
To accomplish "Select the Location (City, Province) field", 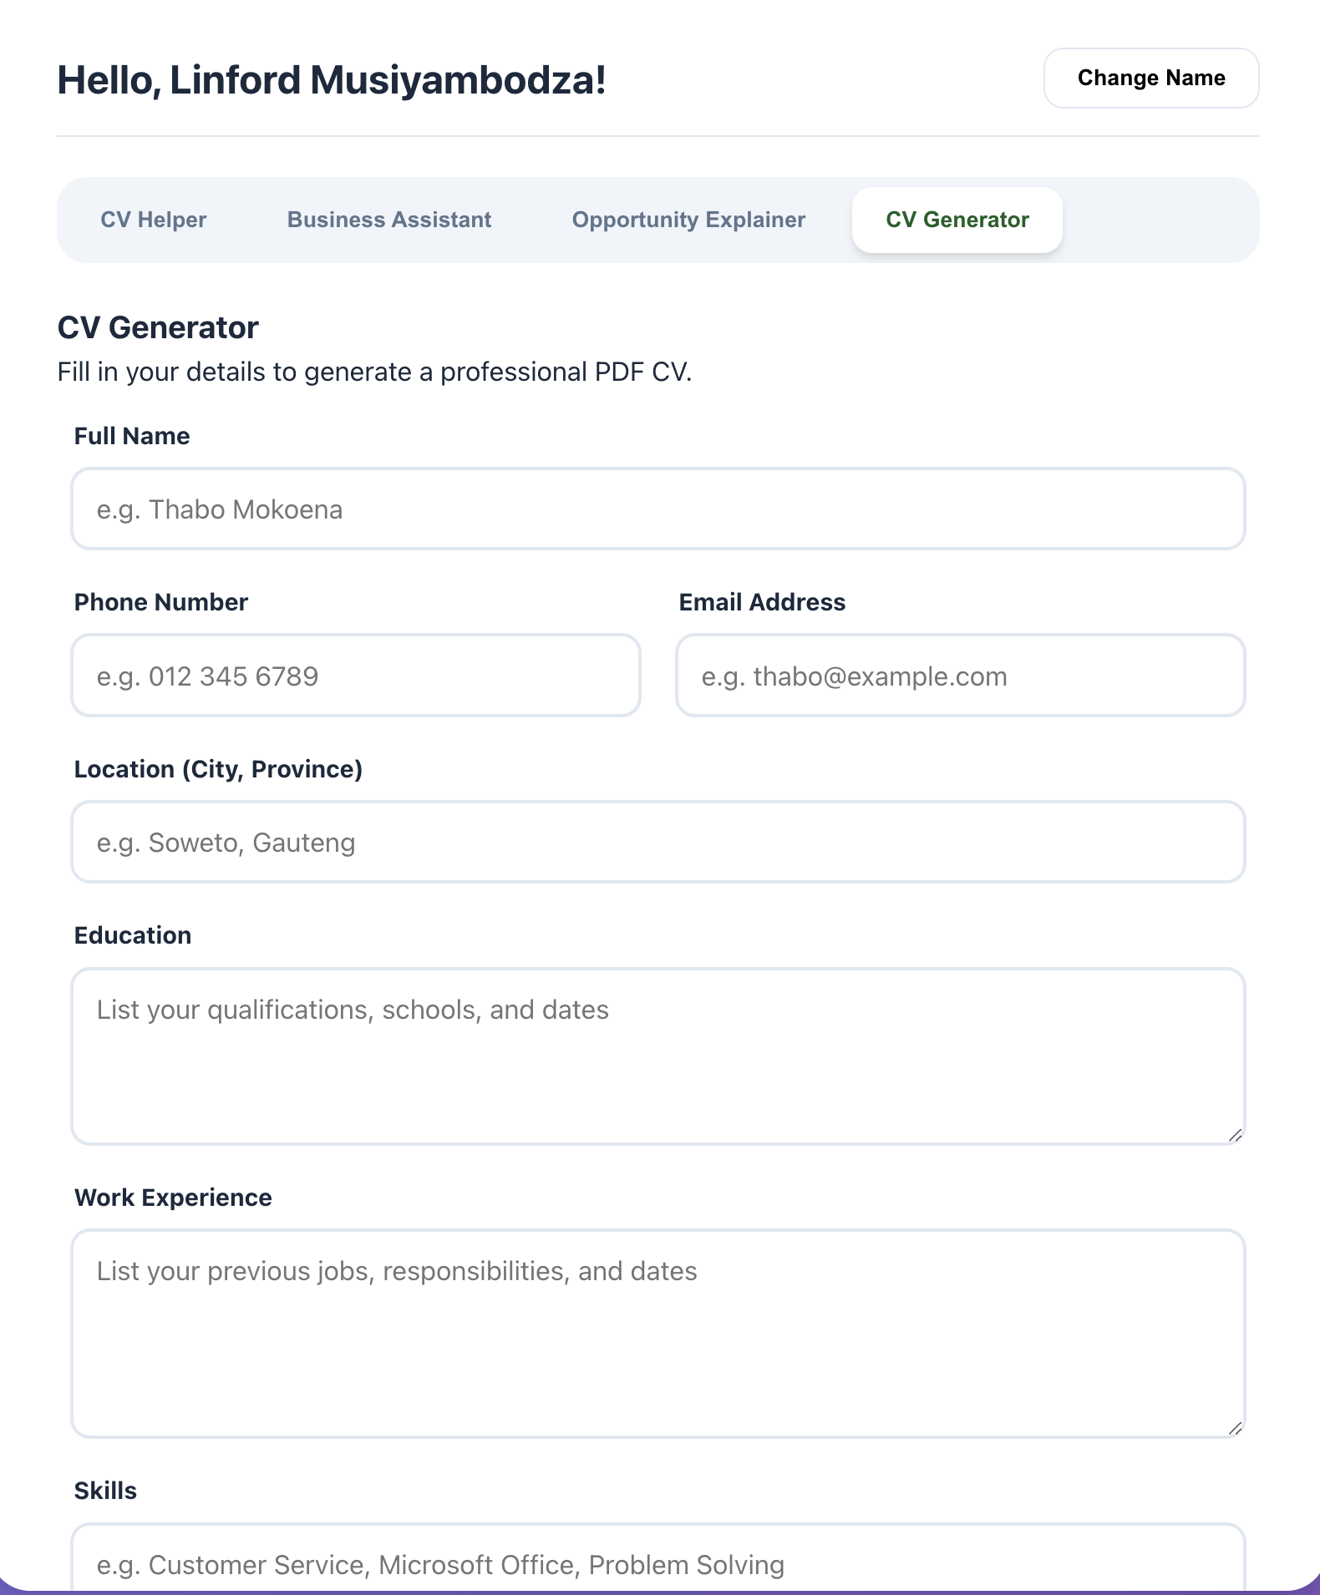I will tap(658, 842).
